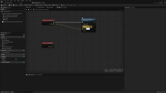This screenshot has width=166, height=93.
Task: Click the My Blueprint settings gear
Action: (x=24, y=35)
